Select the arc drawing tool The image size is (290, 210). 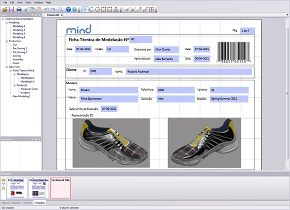91,9
